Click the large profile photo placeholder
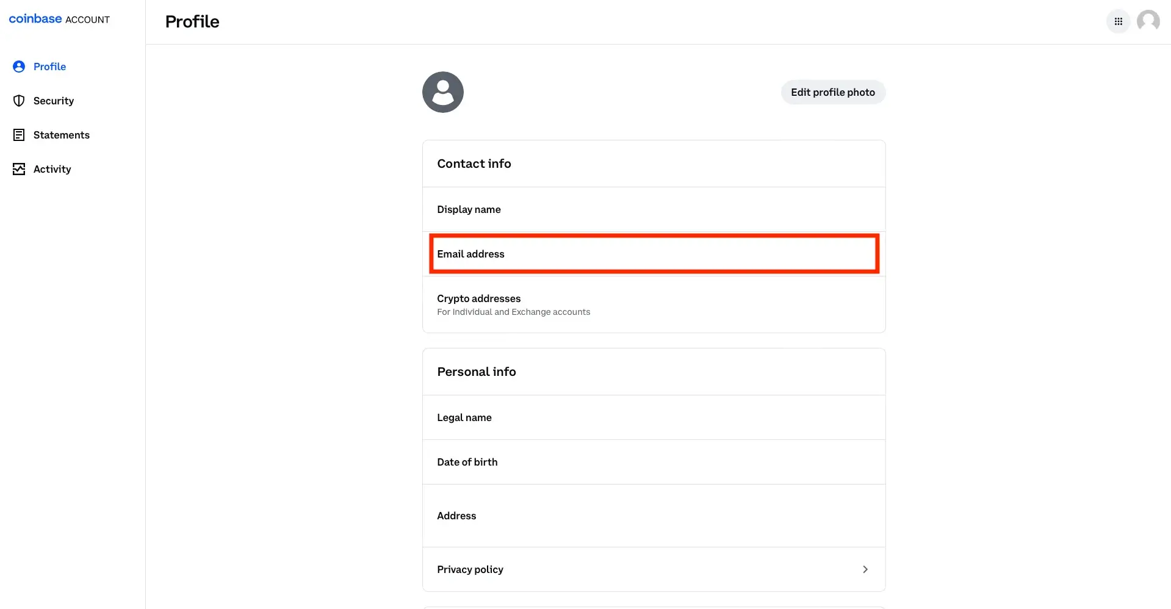 tap(442, 92)
